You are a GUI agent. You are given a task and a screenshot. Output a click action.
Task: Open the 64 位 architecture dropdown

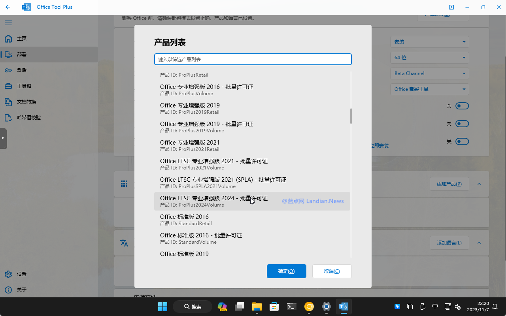(x=429, y=58)
